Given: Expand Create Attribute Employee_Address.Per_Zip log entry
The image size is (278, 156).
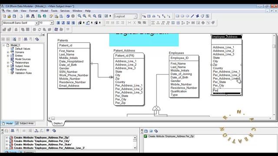Looking at the screenshot, I should coord(7,138).
